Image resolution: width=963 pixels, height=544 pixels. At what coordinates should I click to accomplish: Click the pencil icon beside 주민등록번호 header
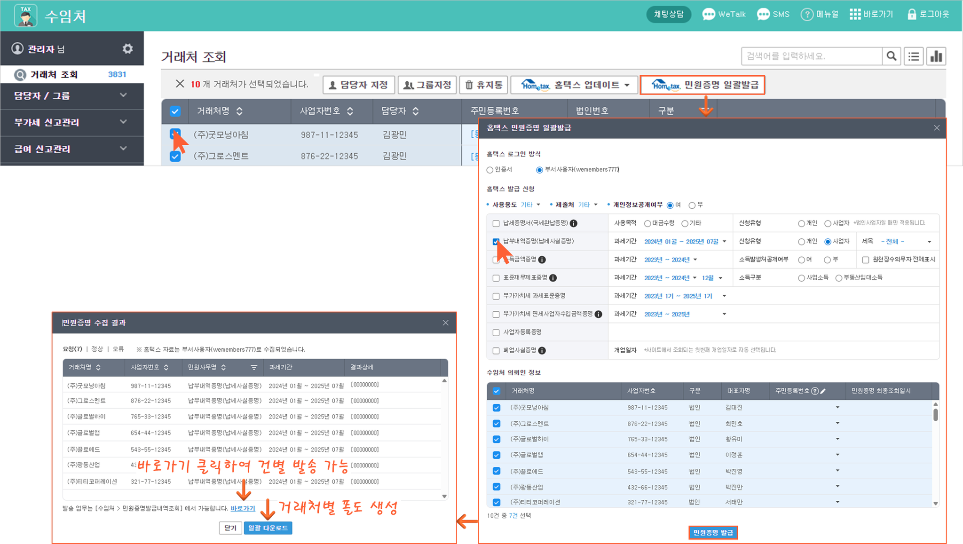tap(823, 391)
